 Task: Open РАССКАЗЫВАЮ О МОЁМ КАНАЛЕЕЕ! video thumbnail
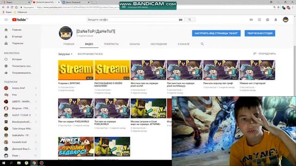coord(112,70)
